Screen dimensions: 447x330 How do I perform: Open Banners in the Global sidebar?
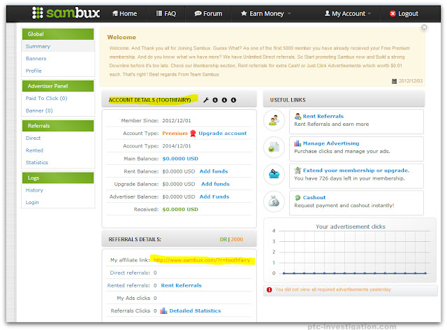(36, 59)
